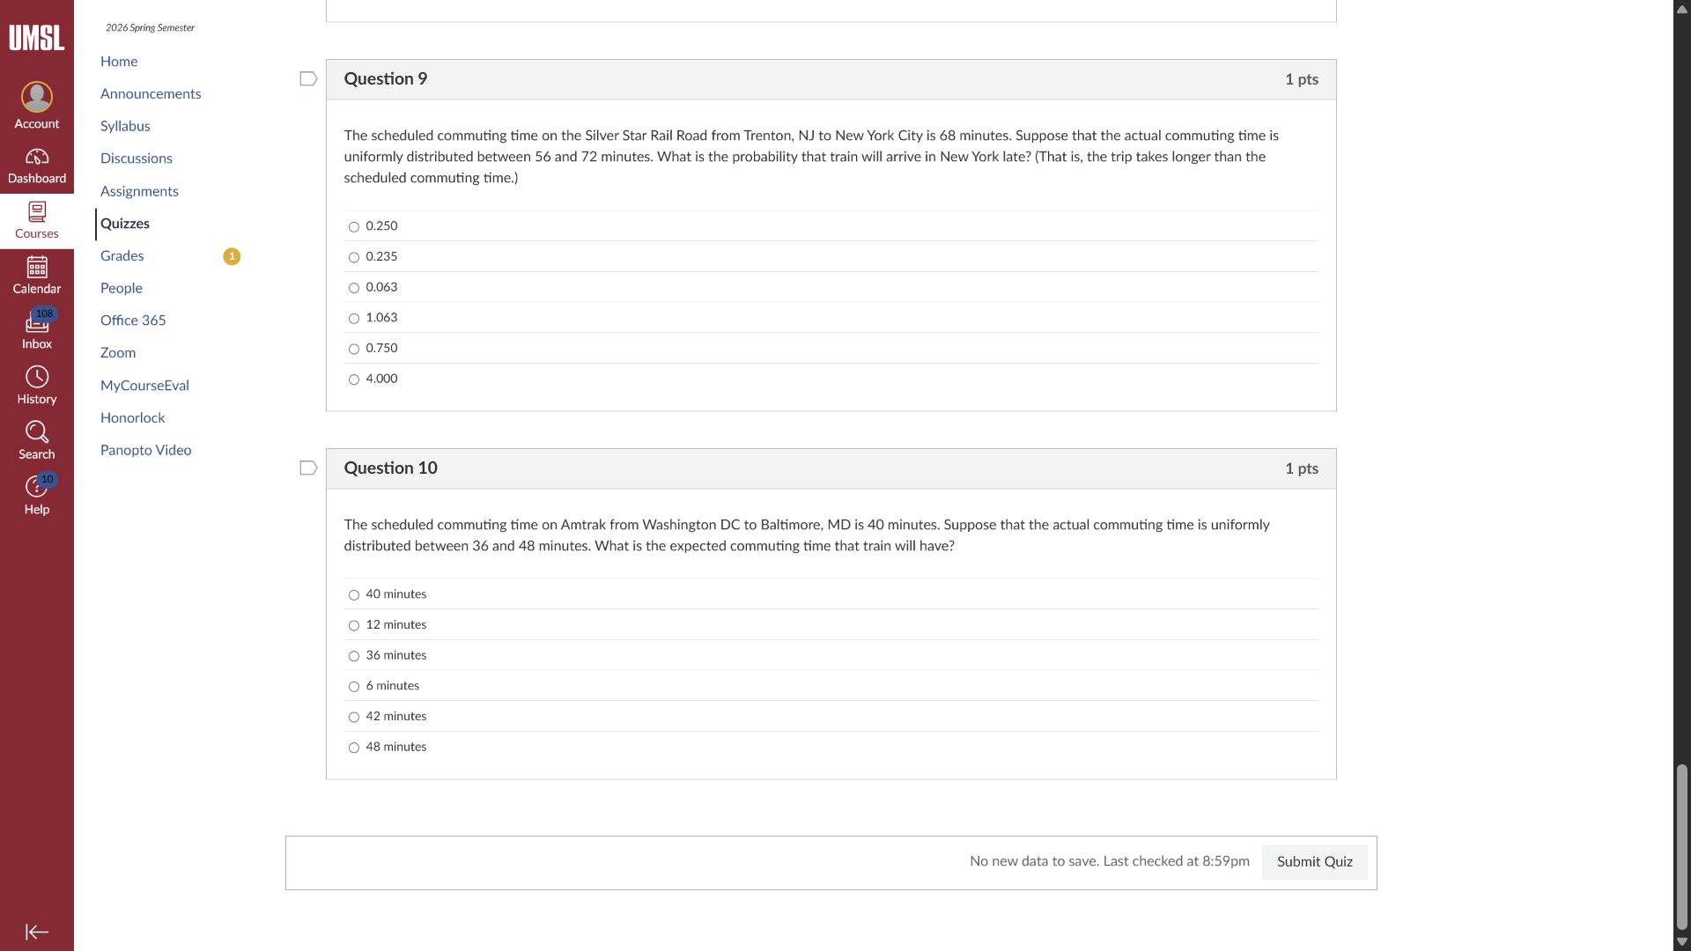This screenshot has height=951, width=1691.
Task: Click the scrollbar down arrow
Action: 1681,941
